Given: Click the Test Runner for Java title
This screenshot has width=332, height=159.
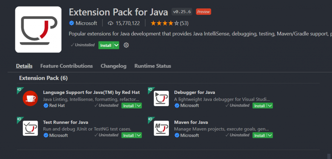Looking at the screenshot, I should [x=65, y=122].
